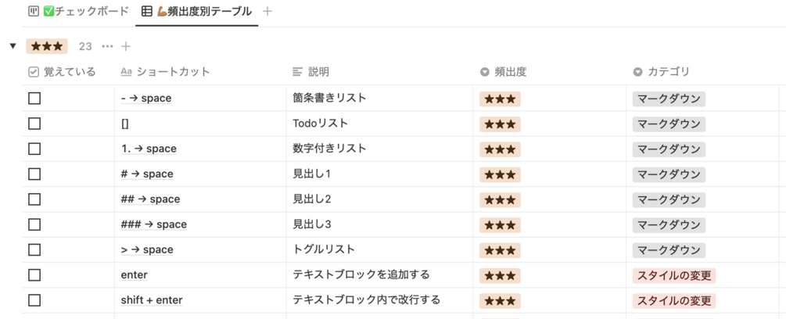This screenshot has width=786, height=319.
Task: Tick checkbox for Todoリスト row
Action: click(x=34, y=124)
